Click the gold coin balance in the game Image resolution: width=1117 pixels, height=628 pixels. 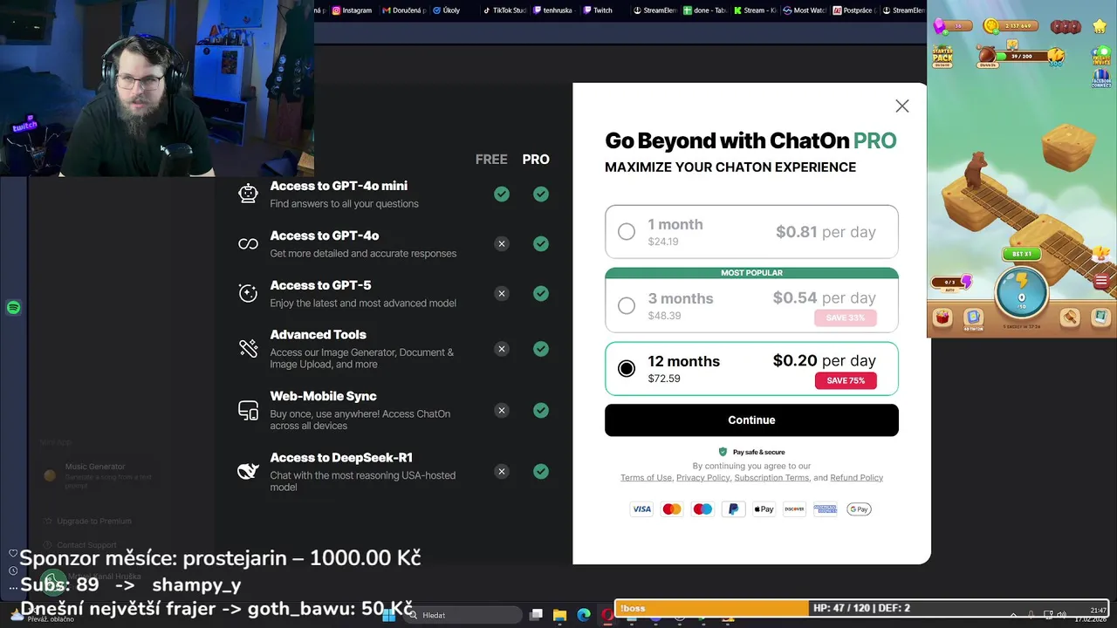1011,26
